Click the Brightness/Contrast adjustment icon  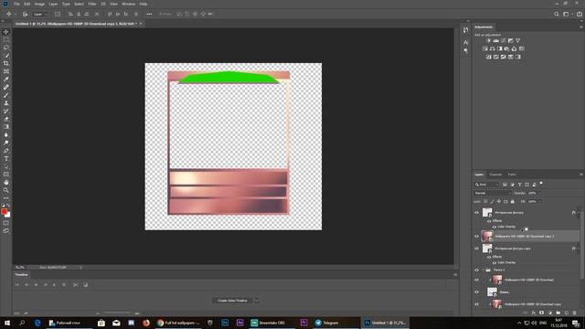(489, 40)
